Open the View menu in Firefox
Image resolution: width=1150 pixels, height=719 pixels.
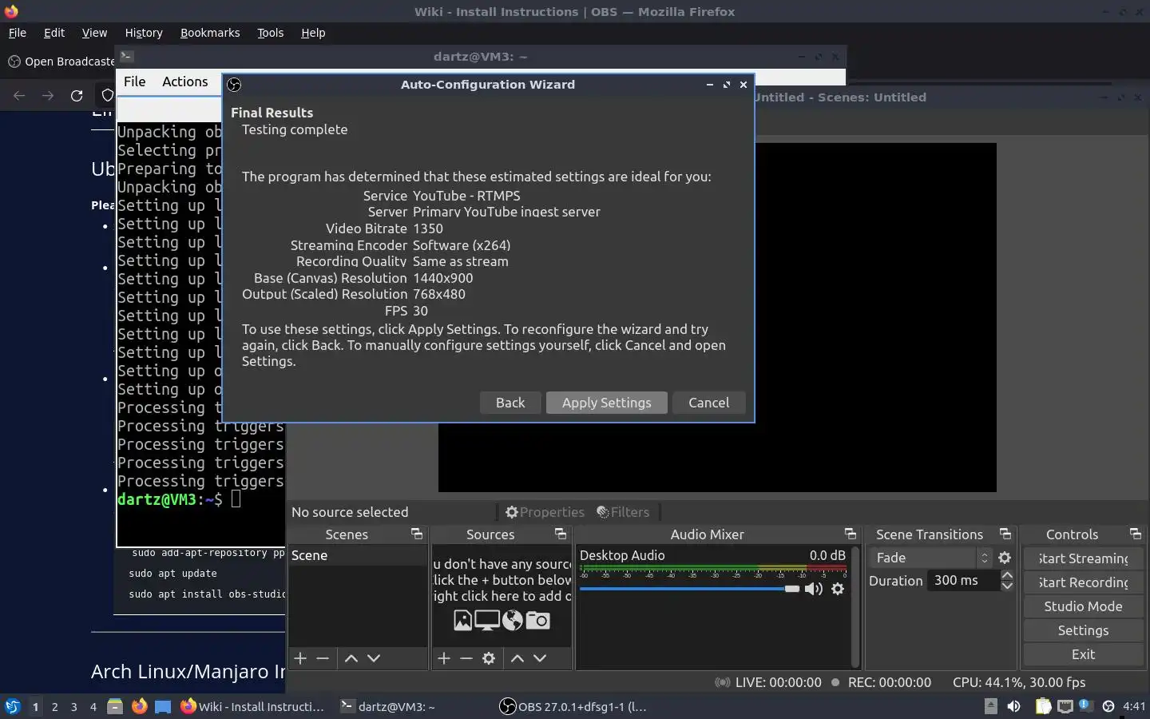click(x=94, y=33)
